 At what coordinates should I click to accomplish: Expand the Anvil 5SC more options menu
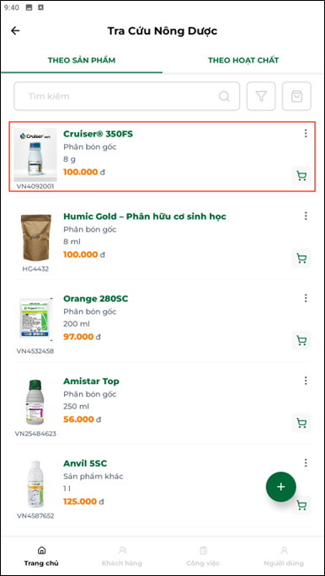306,463
